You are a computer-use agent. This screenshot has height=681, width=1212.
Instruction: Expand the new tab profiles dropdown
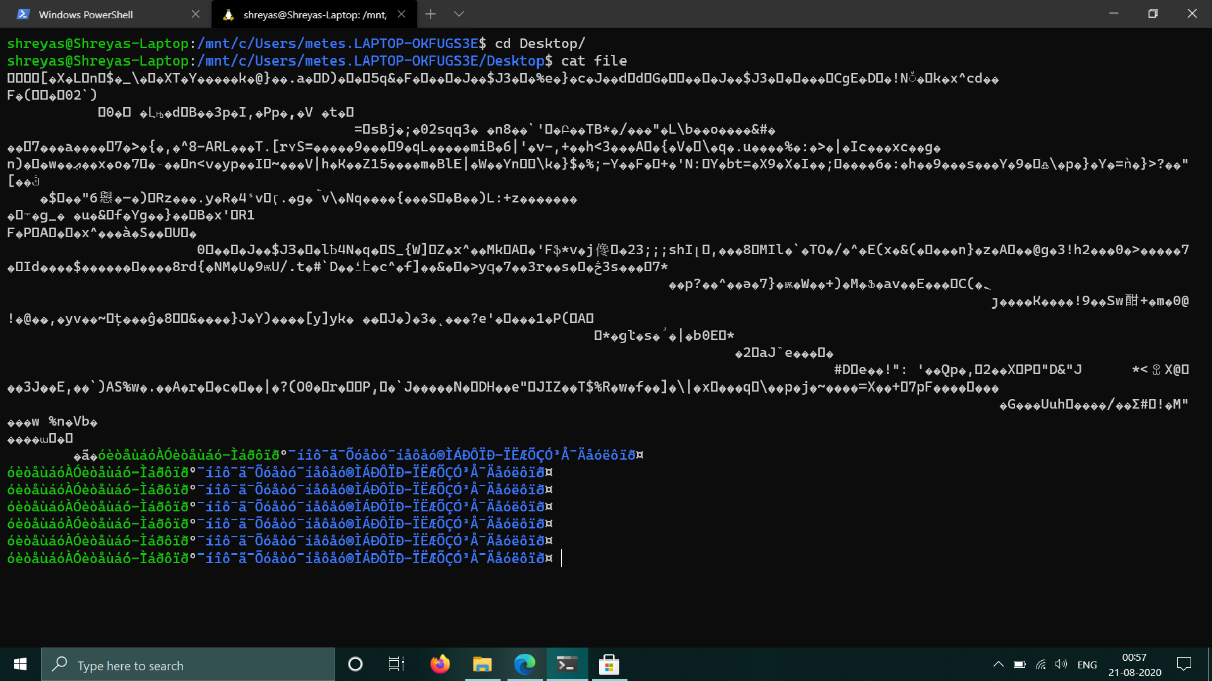tap(459, 14)
